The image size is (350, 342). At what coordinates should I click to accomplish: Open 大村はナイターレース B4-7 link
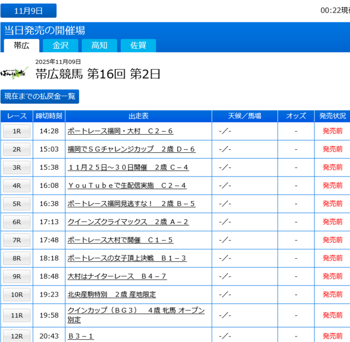(117, 276)
